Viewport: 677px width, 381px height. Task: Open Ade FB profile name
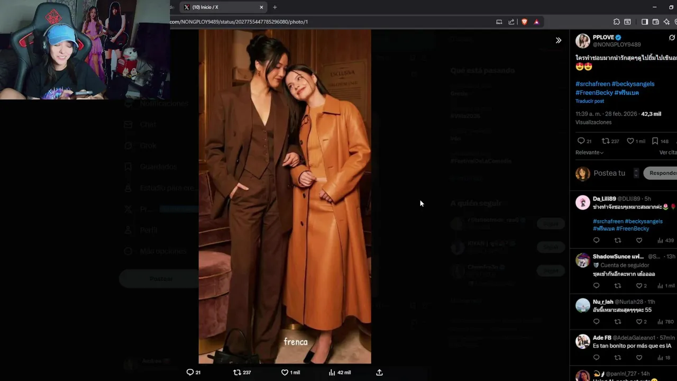(x=602, y=338)
